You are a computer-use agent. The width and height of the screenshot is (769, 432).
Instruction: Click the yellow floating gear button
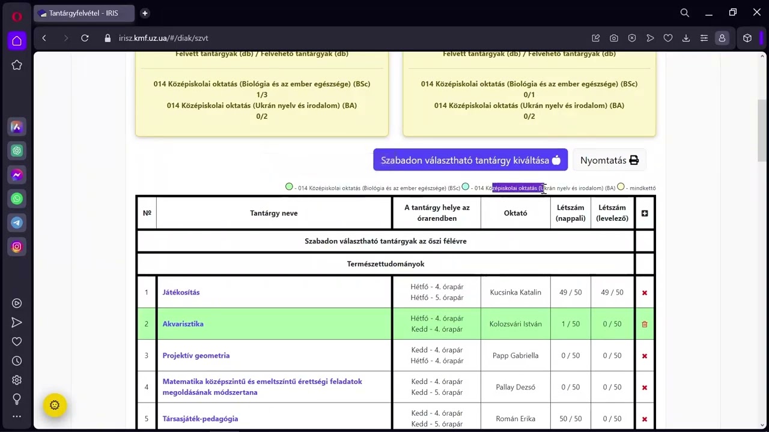point(55,405)
